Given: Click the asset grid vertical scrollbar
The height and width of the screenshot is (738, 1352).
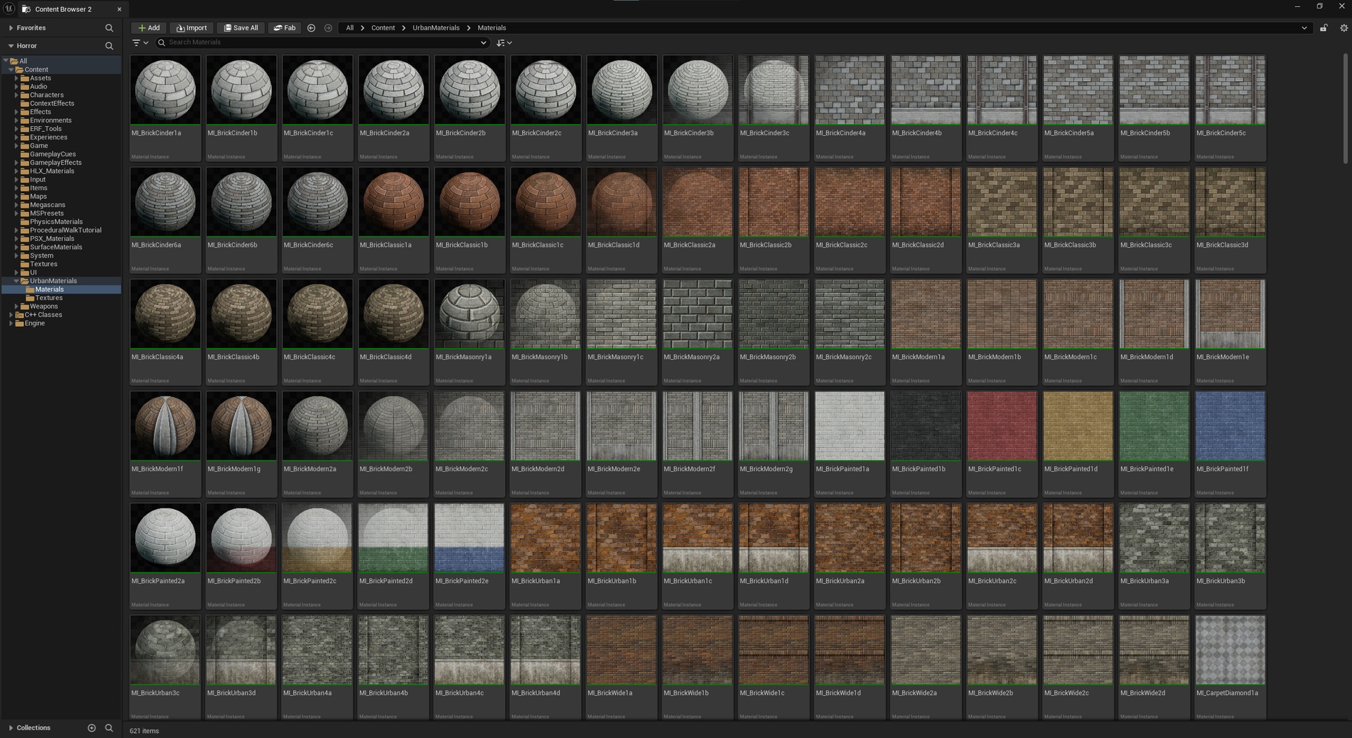Looking at the screenshot, I should [1346, 109].
